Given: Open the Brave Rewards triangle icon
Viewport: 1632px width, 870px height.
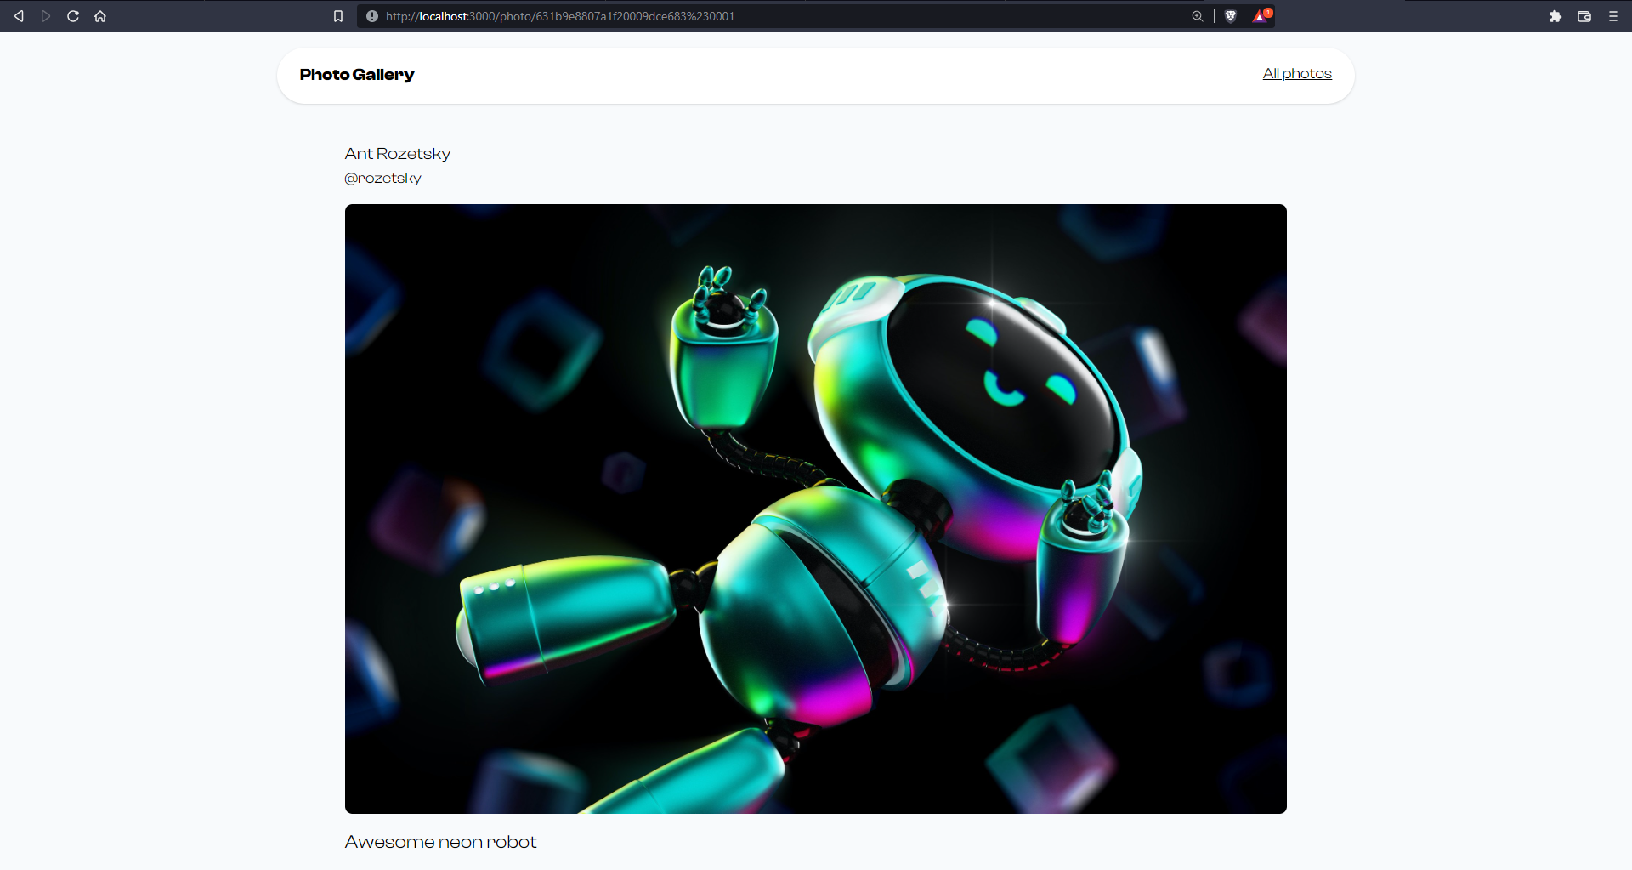Looking at the screenshot, I should (x=1260, y=16).
